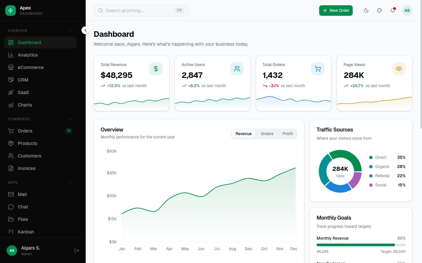
Task: Switch to the Profit tab
Action: point(287,134)
